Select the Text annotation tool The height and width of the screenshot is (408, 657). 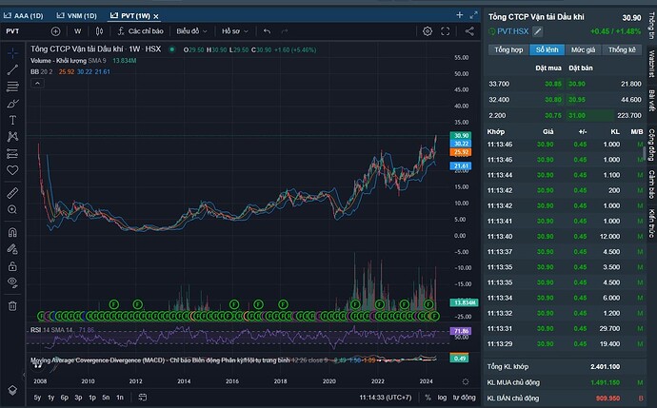(12, 120)
